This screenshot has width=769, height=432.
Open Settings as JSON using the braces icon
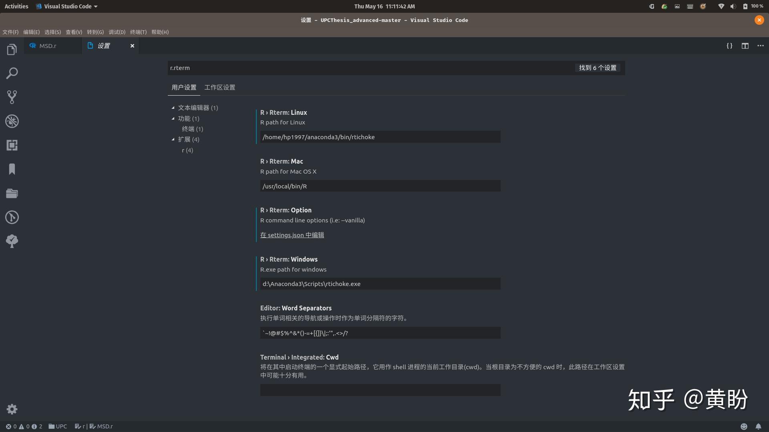[x=730, y=46]
